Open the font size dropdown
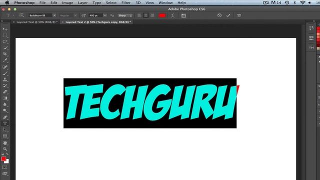The height and width of the screenshot is (180, 320). pyautogui.click(x=104, y=15)
